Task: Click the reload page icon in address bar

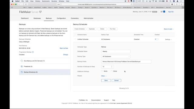Action: click(131, 4)
